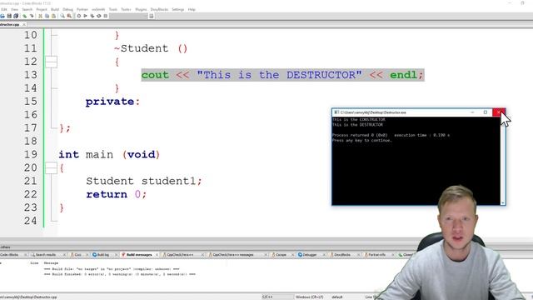The image size is (533, 300).
Task: Click the icon right of build target box
Action: tap(152, 16)
